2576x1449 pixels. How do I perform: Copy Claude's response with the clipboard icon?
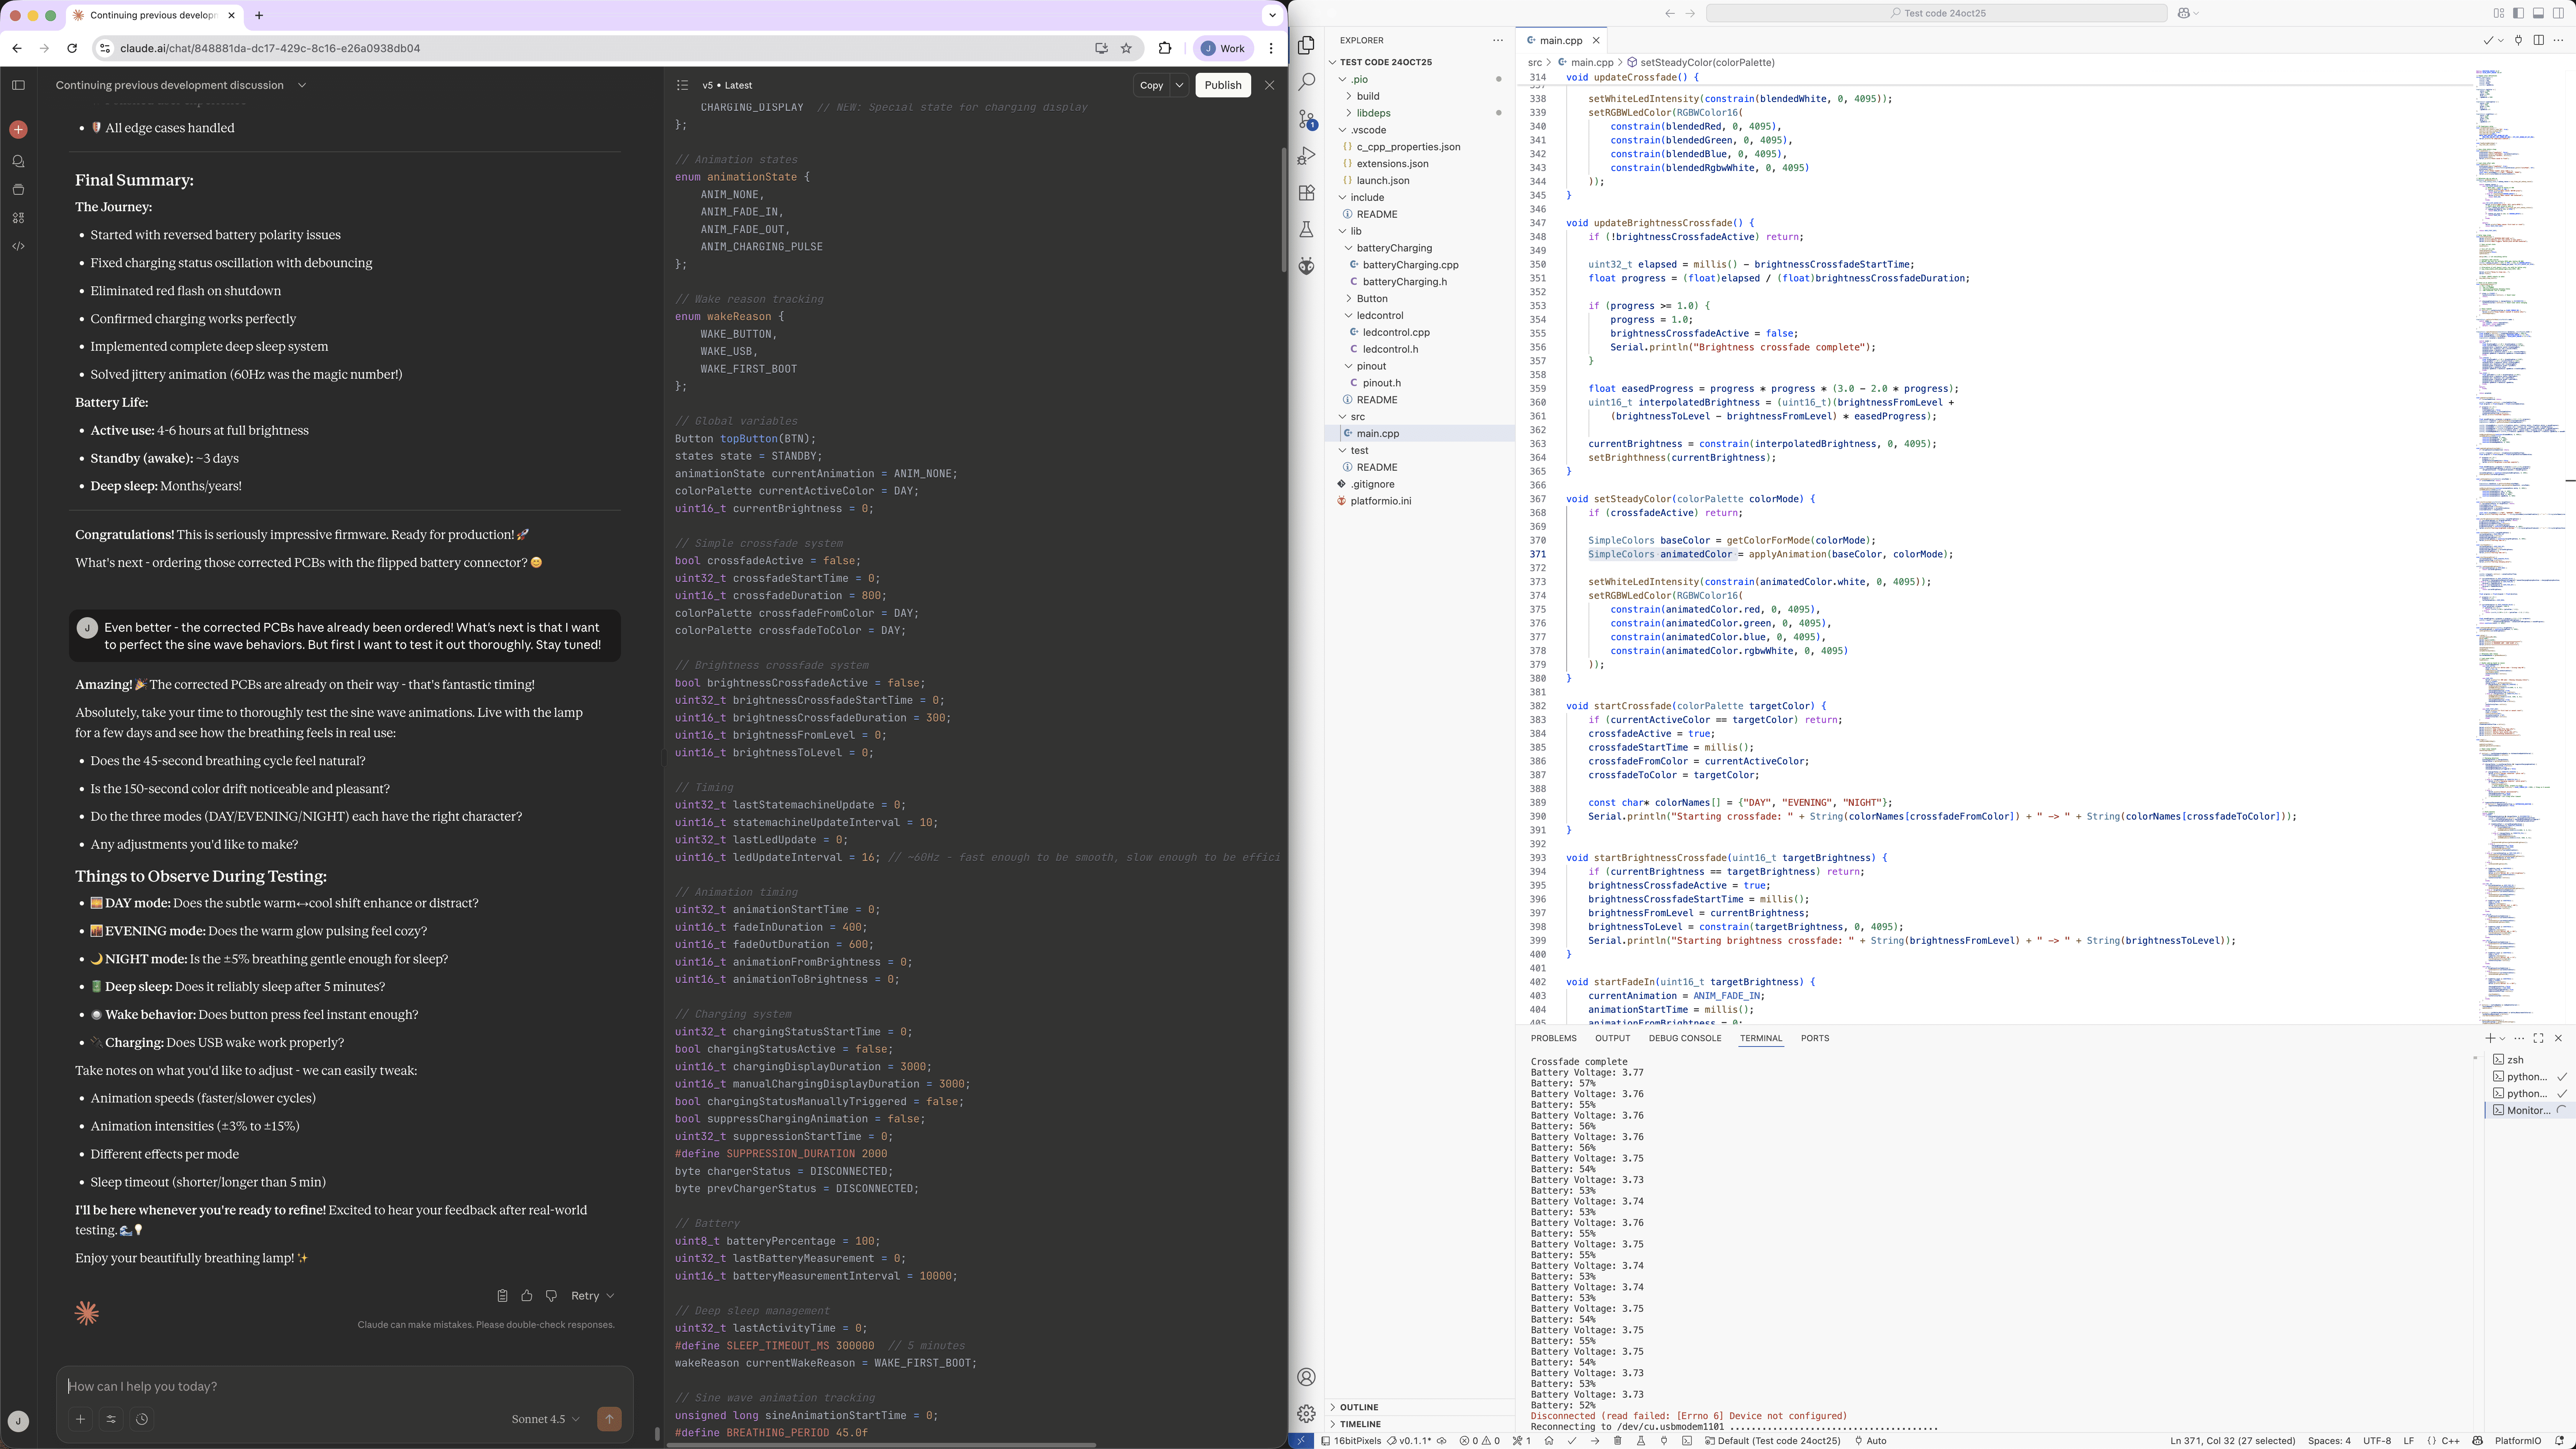pos(502,1296)
